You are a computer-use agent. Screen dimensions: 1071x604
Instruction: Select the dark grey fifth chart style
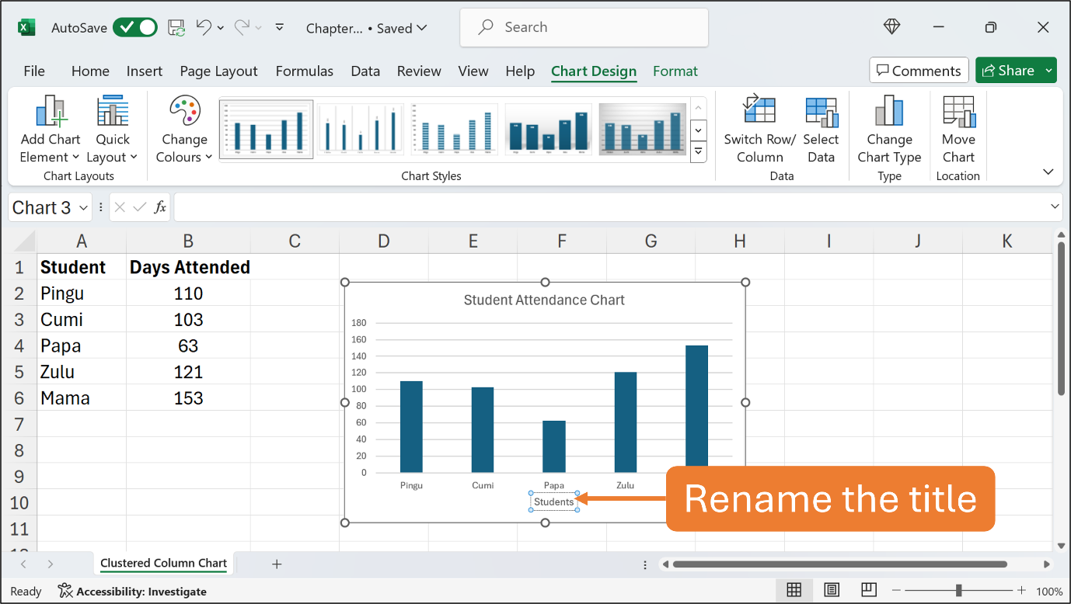pyautogui.click(x=642, y=129)
